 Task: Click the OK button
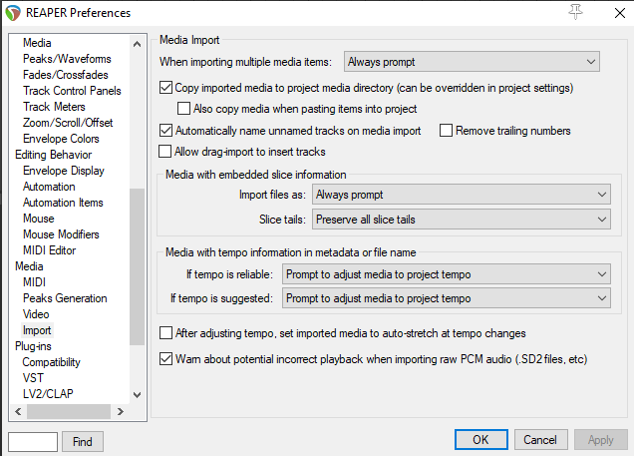tap(481, 440)
